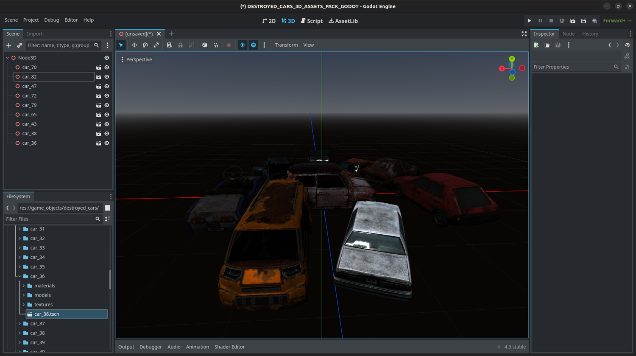
Task: Toggle visibility of car_70
Action: point(107,67)
